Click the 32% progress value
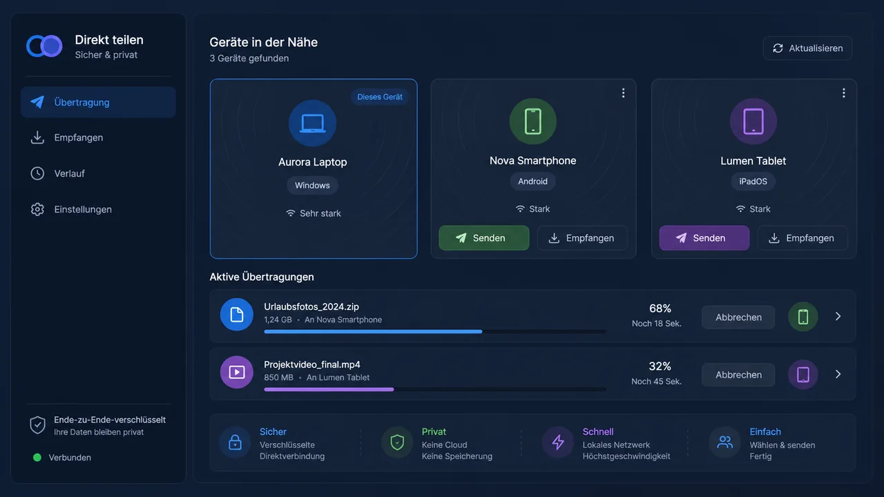The width and height of the screenshot is (884, 497). point(660,367)
